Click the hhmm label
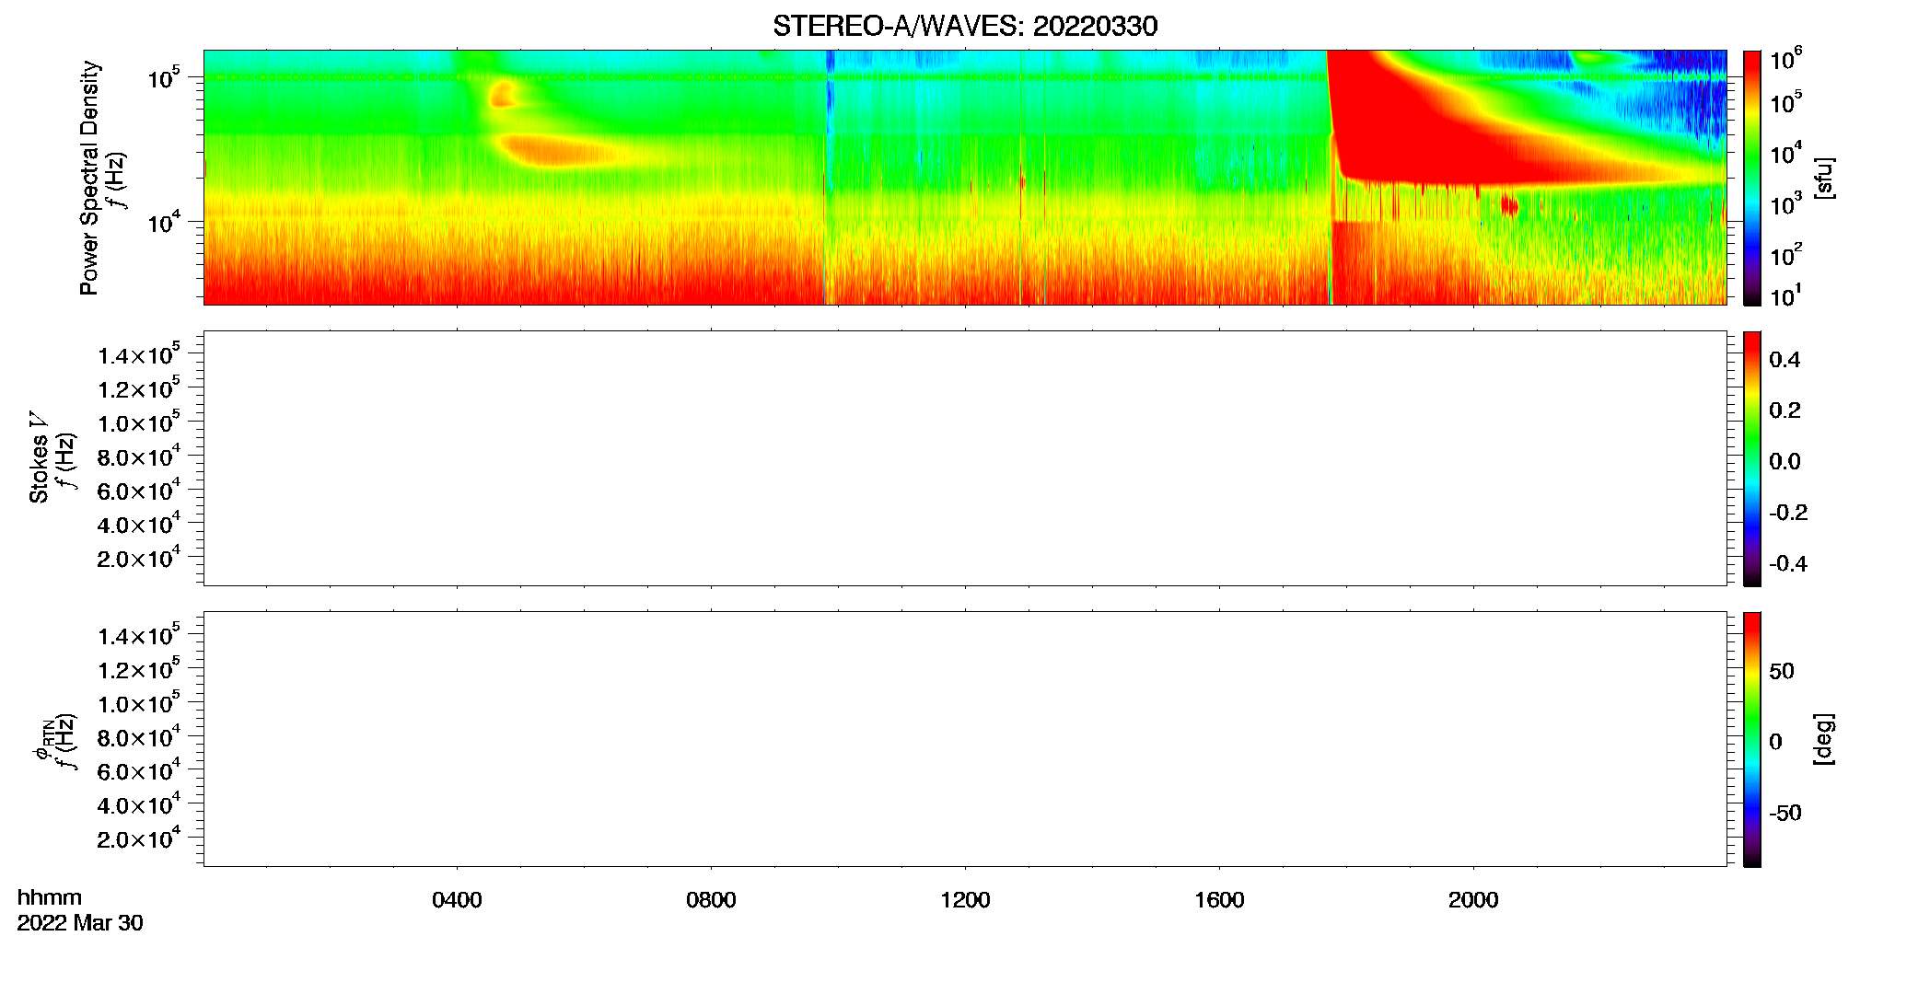Viewport: 1930px width, 994px height. coord(50,897)
